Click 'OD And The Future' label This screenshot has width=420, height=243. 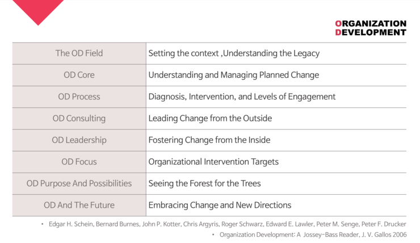(79, 205)
